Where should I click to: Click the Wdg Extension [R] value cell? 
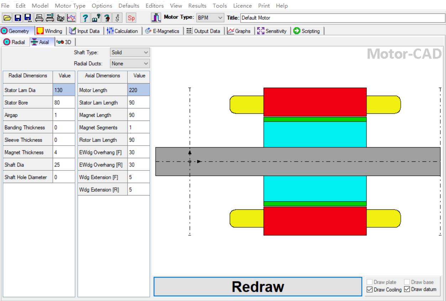(138, 190)
